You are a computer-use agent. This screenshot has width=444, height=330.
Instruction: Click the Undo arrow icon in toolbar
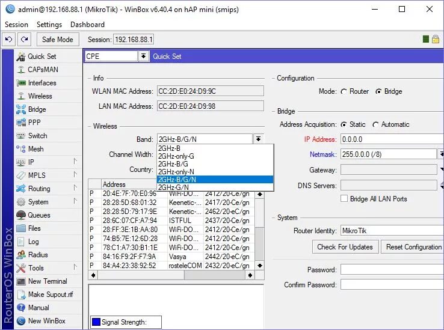(x=9, y=39)
